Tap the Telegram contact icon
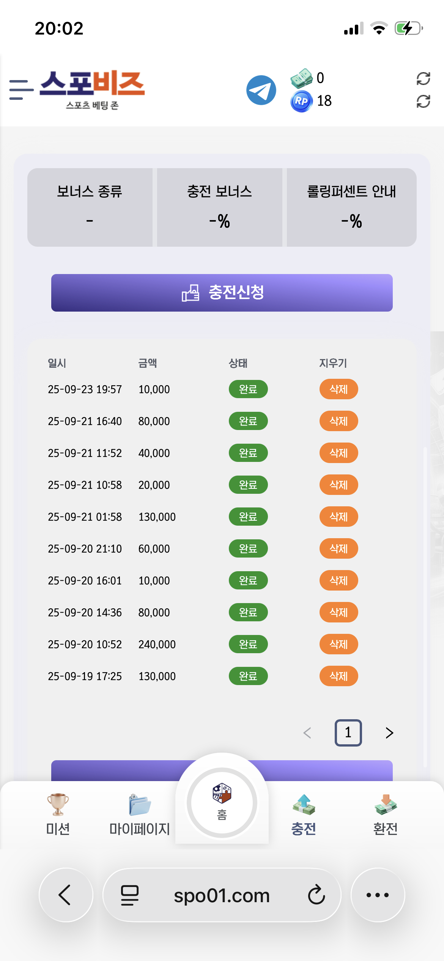This screenshot has width=444, height=961. (261, 90)
